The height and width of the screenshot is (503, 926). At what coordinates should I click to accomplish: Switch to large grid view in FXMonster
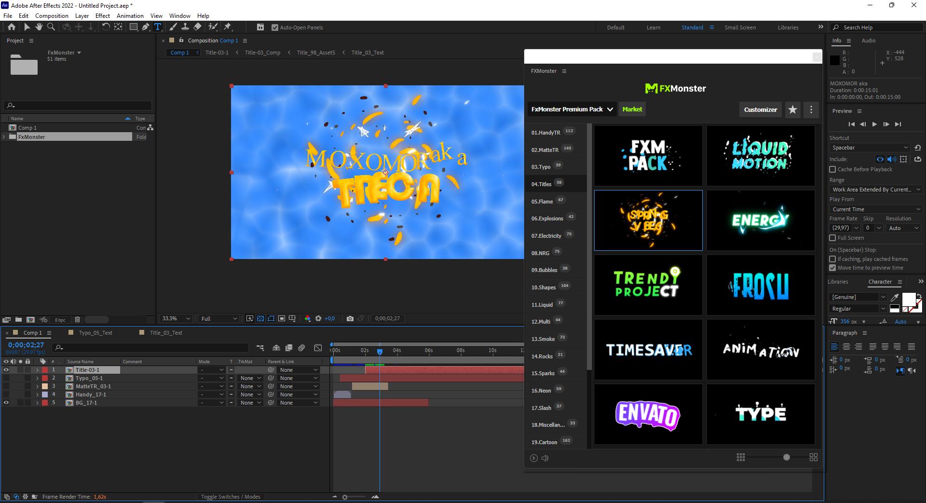[814, 457]
